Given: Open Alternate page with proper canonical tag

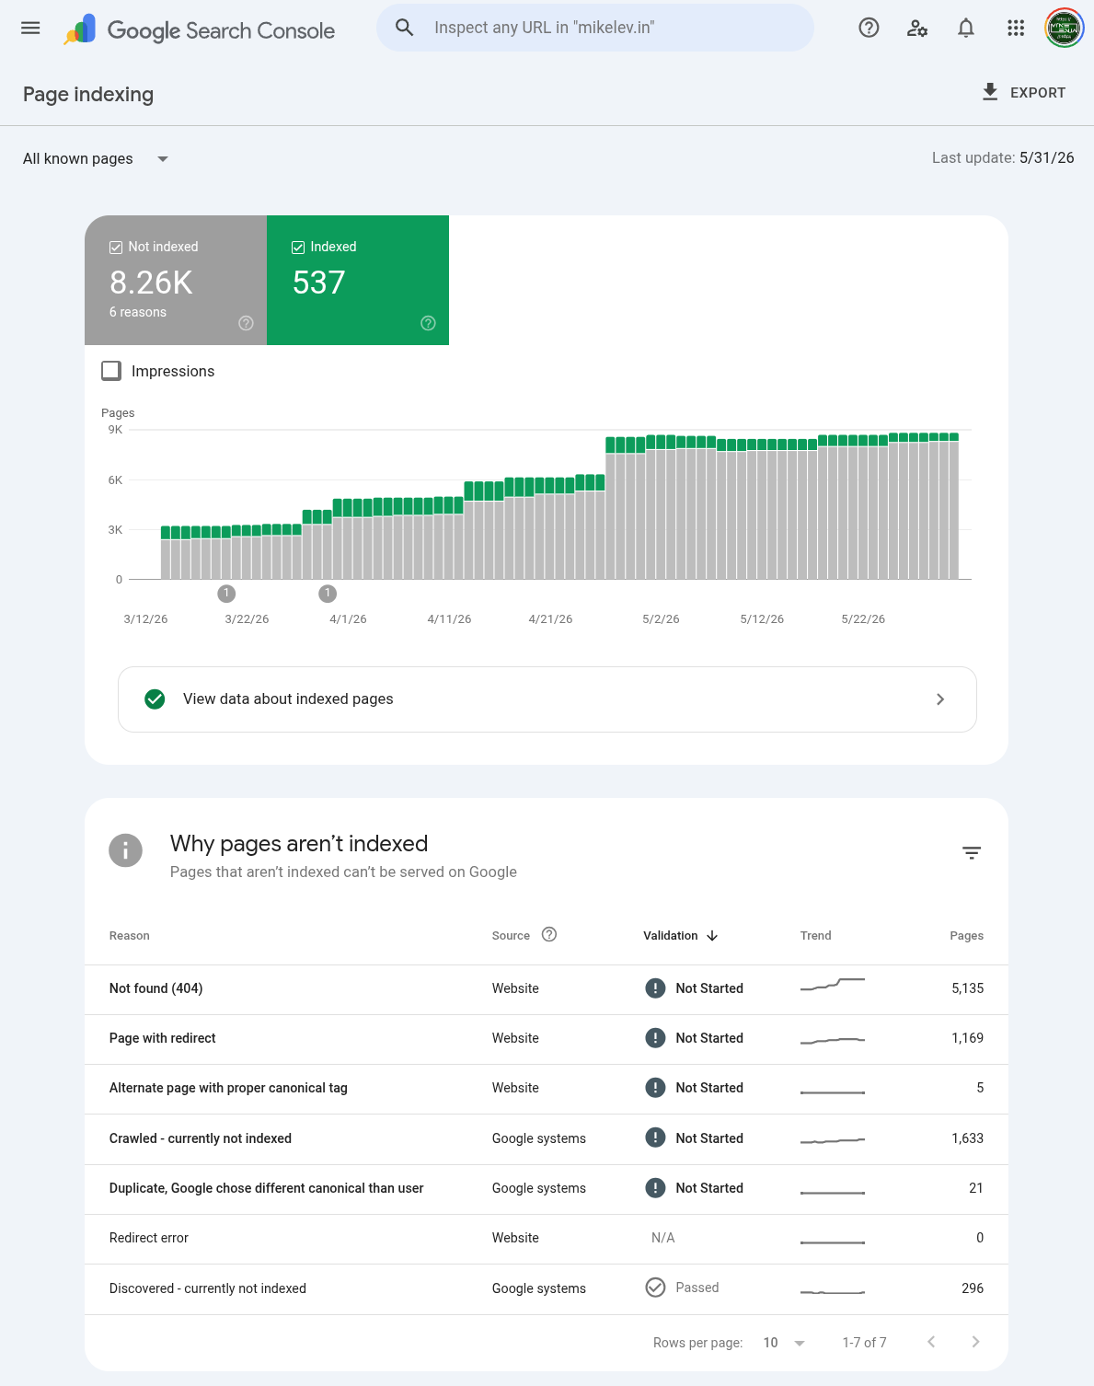Looking at the screenshot, I should coord(547,1089).
